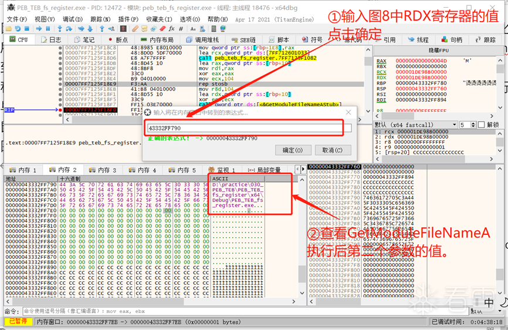508x330 pixels.
Task: Click the RDX register value 000001DE98B00000
Action: 421,78
